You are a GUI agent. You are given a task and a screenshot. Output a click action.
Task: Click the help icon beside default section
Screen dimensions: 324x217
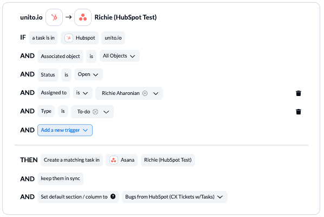(113, 196)
